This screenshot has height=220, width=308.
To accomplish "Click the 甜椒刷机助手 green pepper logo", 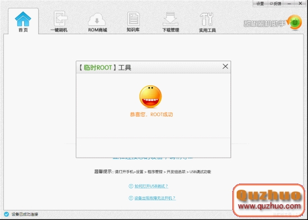I will pyautogui.click(x=294, y=22).
